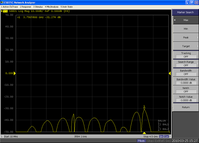Edit the Bandwidth Value -3.0000 dB field

pyautogui.click(x=186, y=83)
